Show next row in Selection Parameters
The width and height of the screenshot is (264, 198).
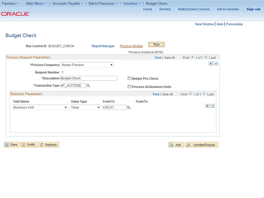click(x=204, y=94)
